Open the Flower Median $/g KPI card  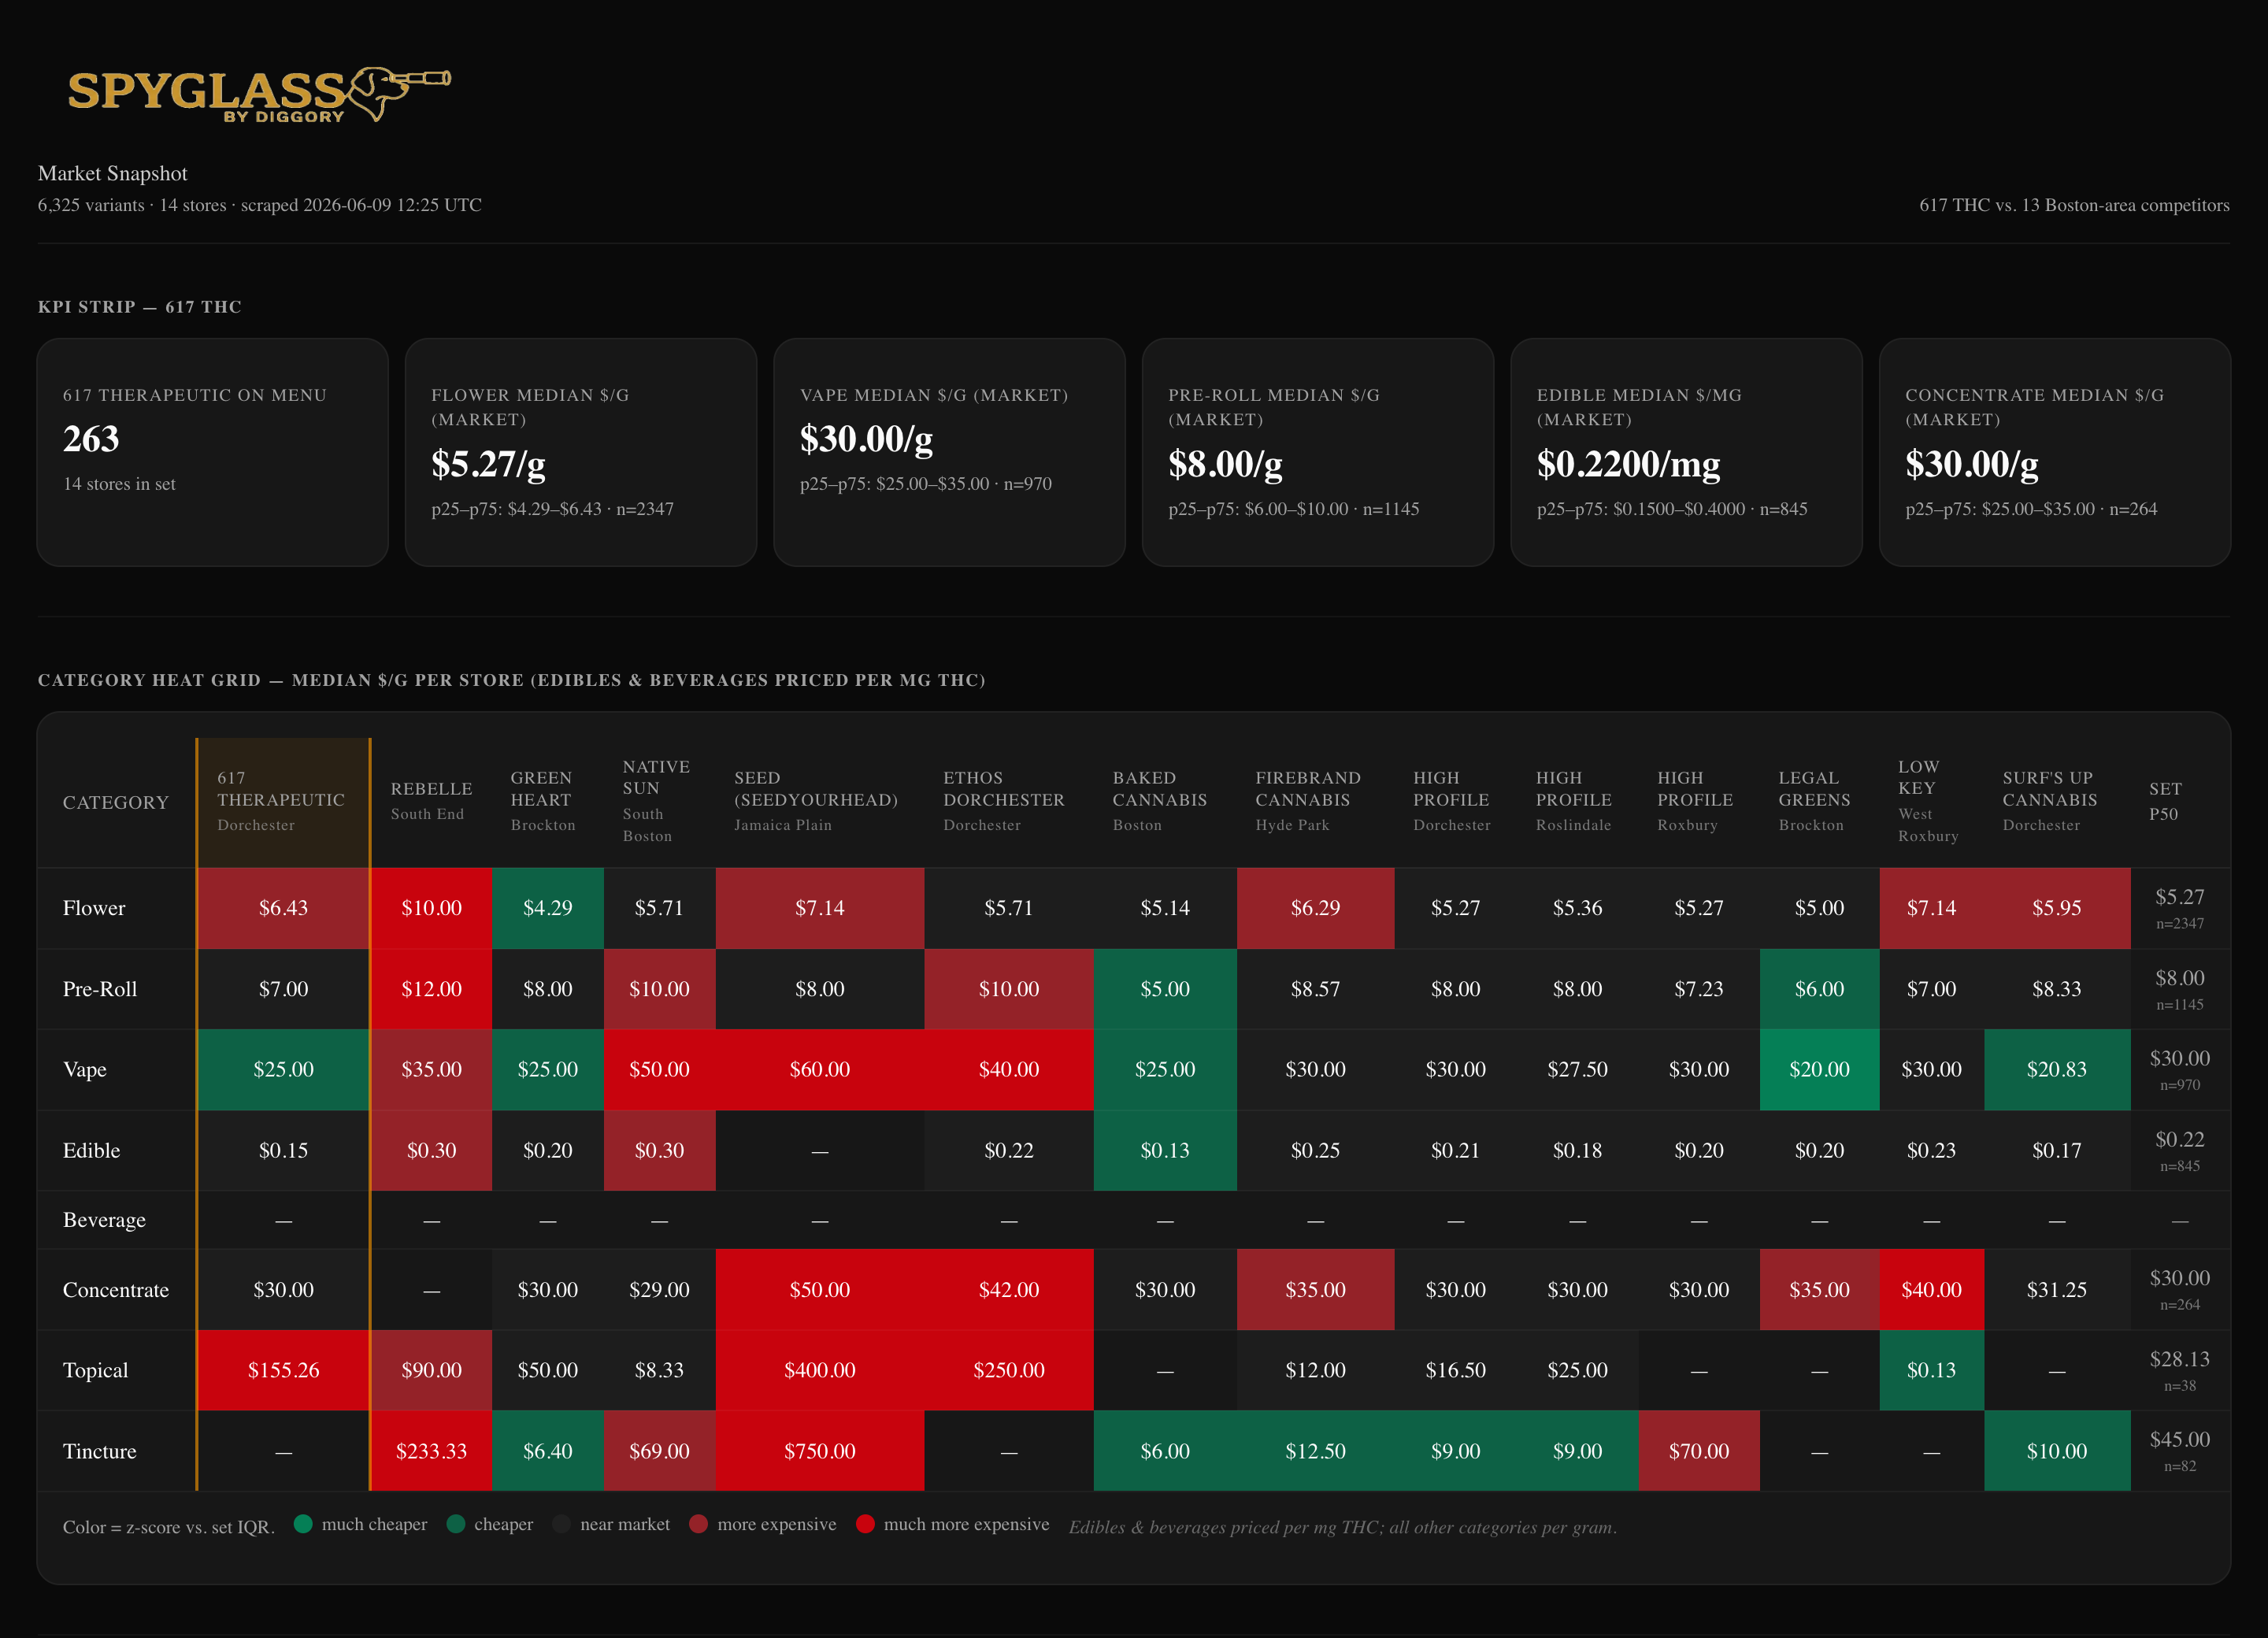pos(581,452)
